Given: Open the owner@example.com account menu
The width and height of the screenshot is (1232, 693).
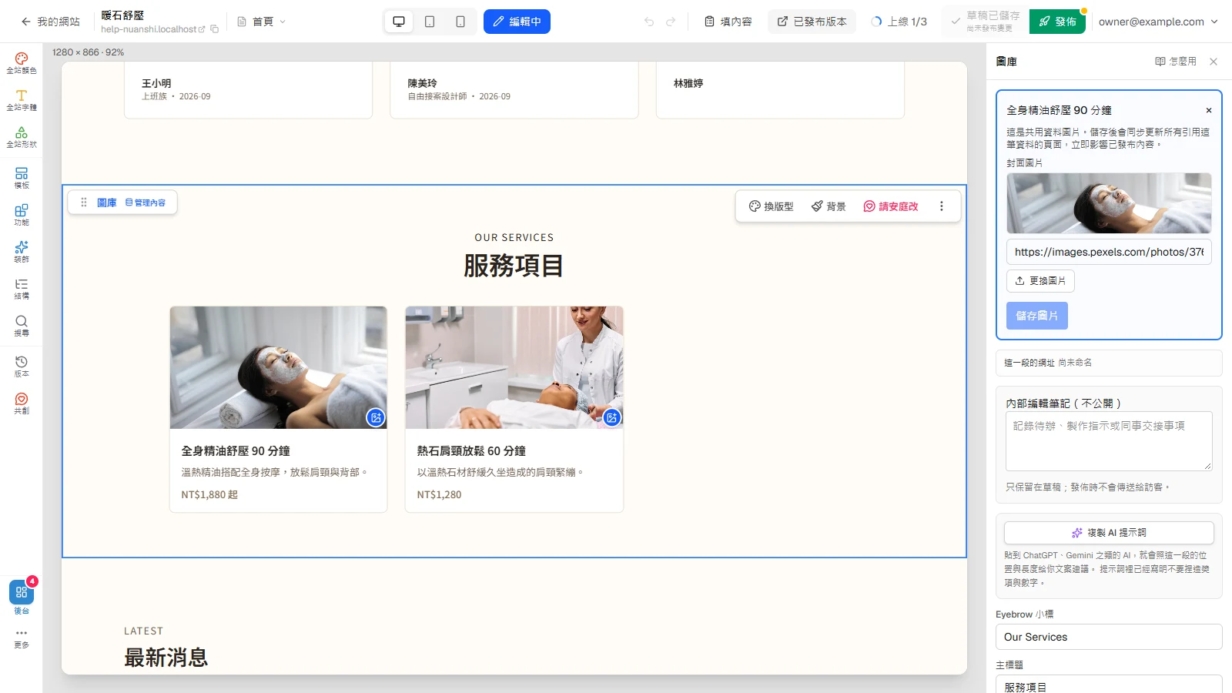Looking at the screenshot, I should [1158, 22].
